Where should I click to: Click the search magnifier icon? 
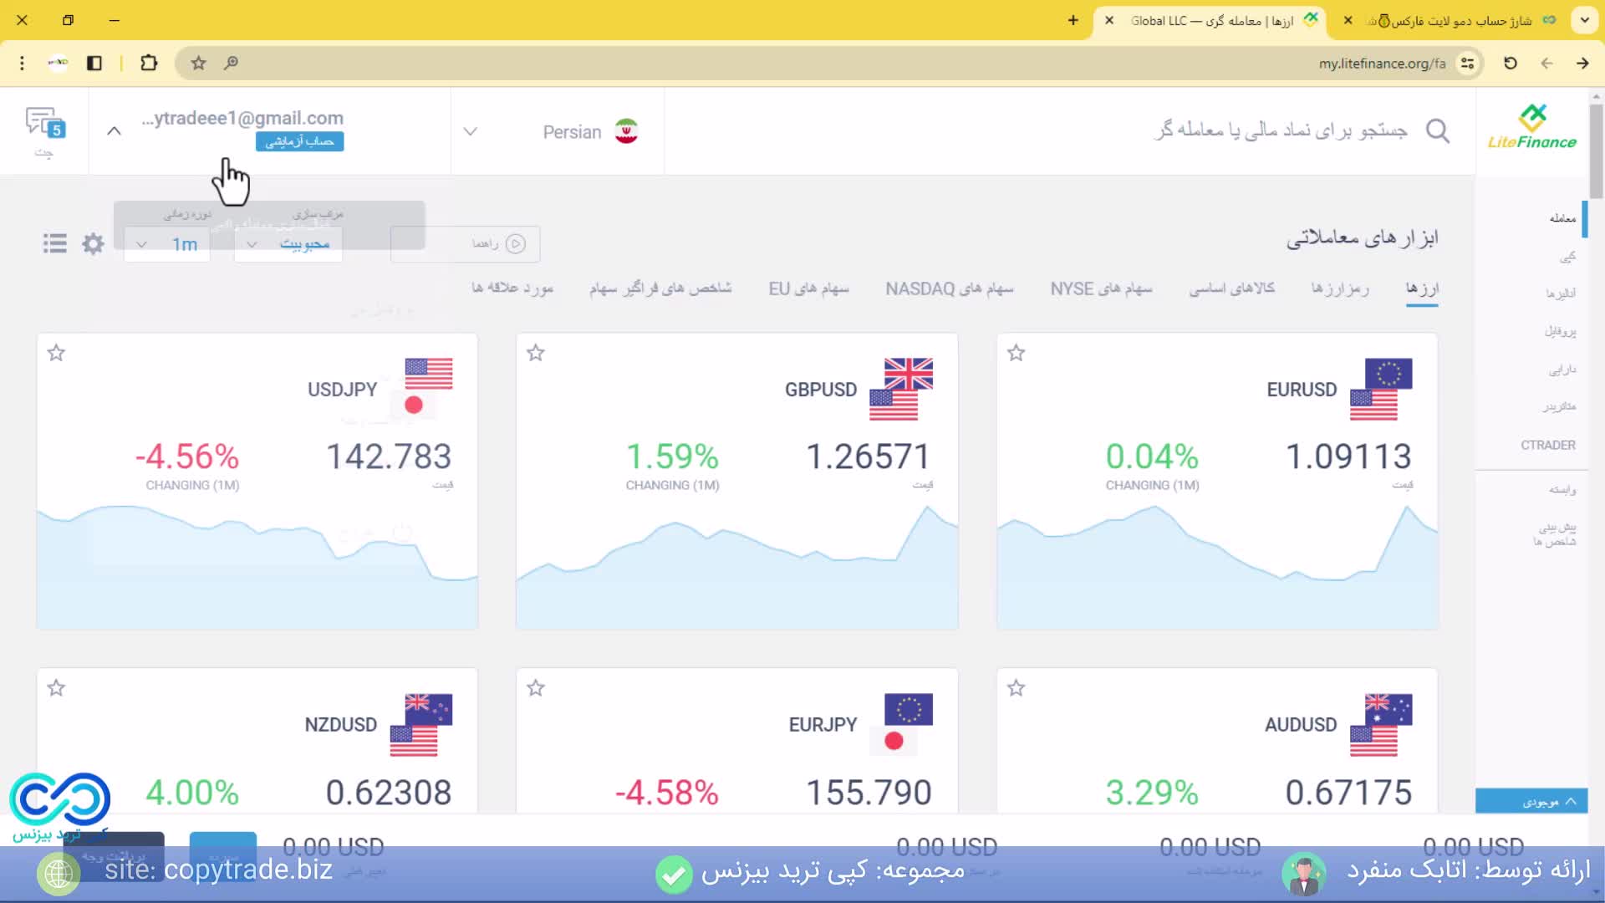(x=1437, y=131)
